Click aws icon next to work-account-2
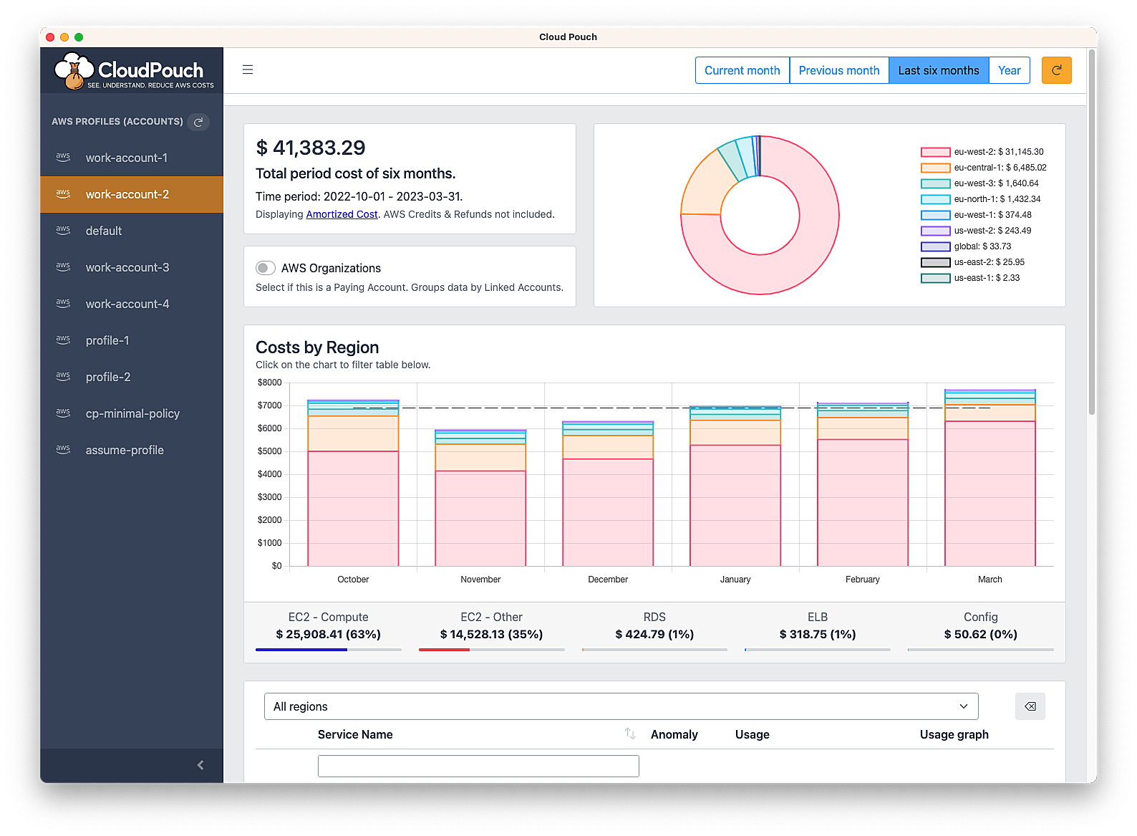The height and width of the screenshot is (836, 1137). pyautogui.click(x=63, y=193)
